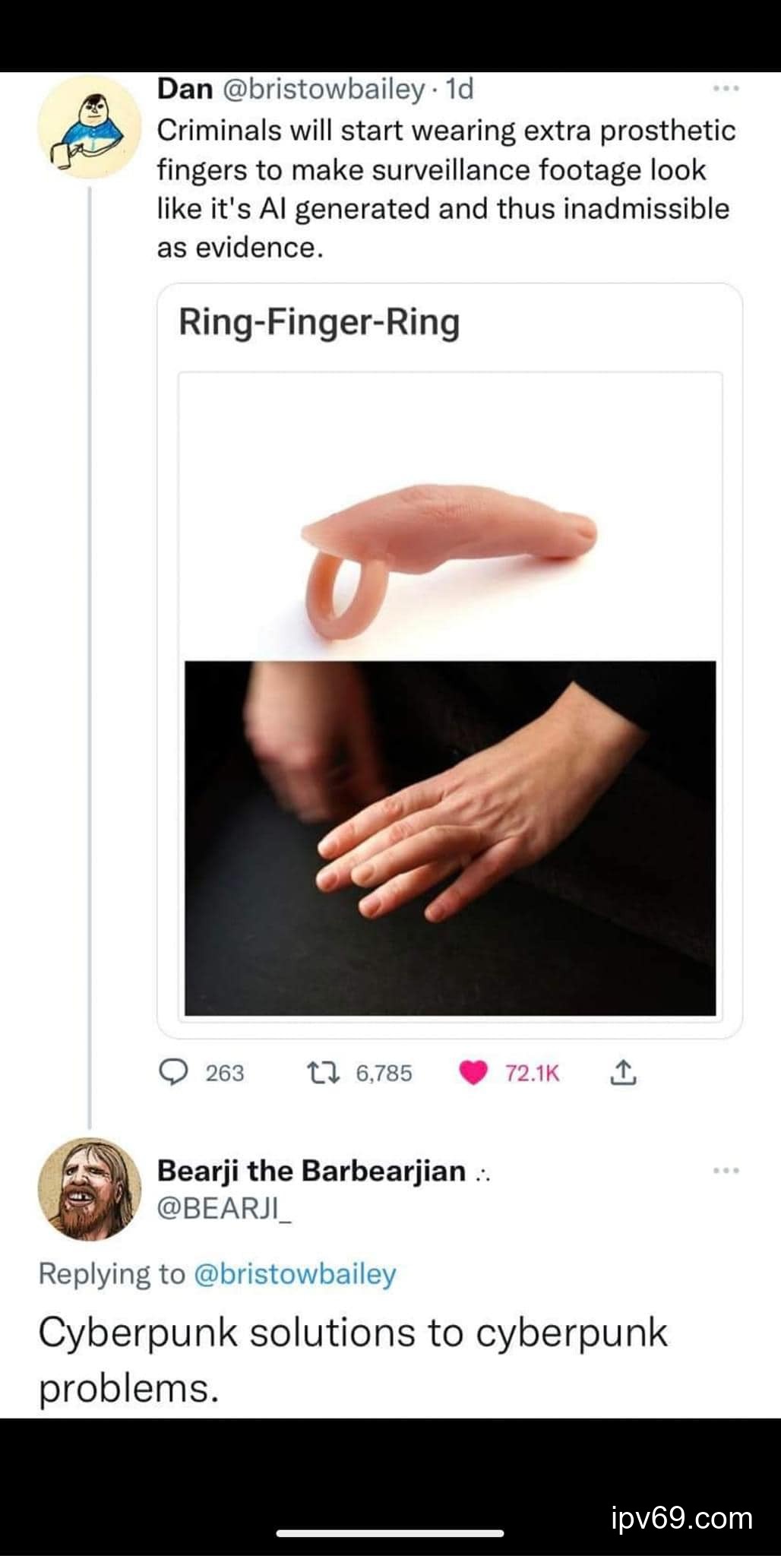Click the reply comment bubble icon
This screenshot has width=781, height=1556.
click(174, 1073)
